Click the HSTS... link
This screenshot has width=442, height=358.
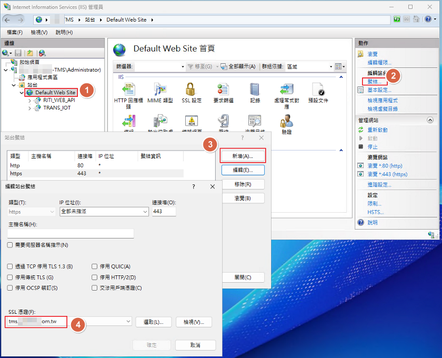pos(376,212)
